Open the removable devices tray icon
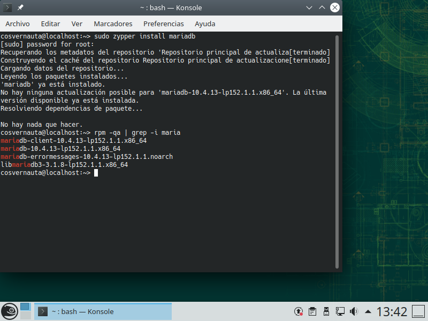 pyautogui.click(x=326, y=311)
